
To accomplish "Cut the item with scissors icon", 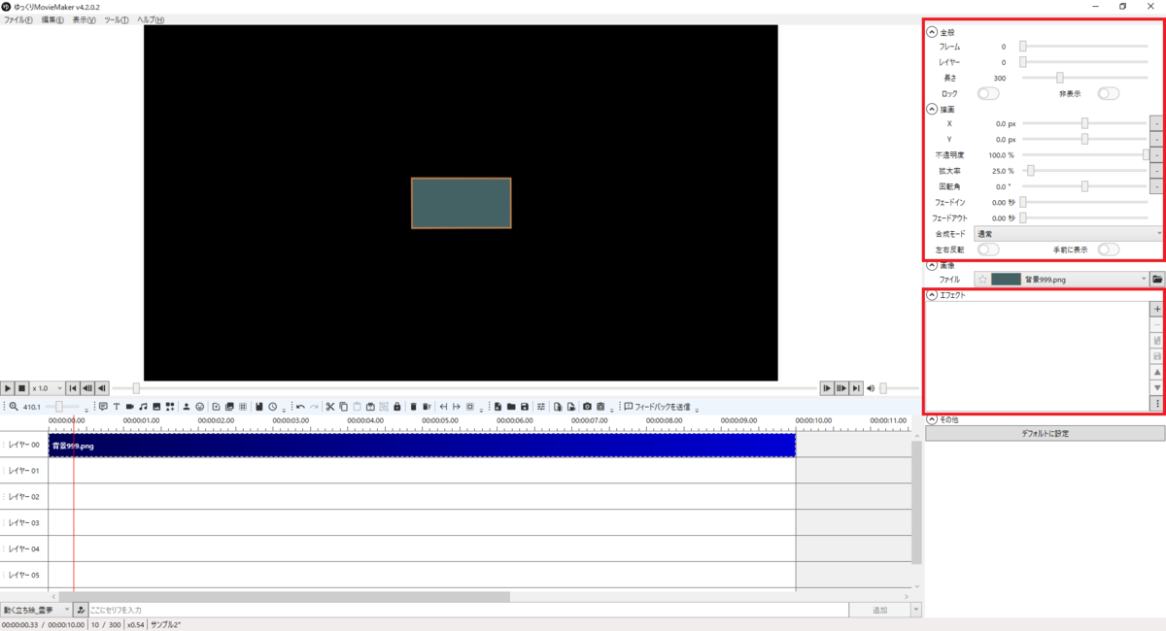I will (330, 407).
